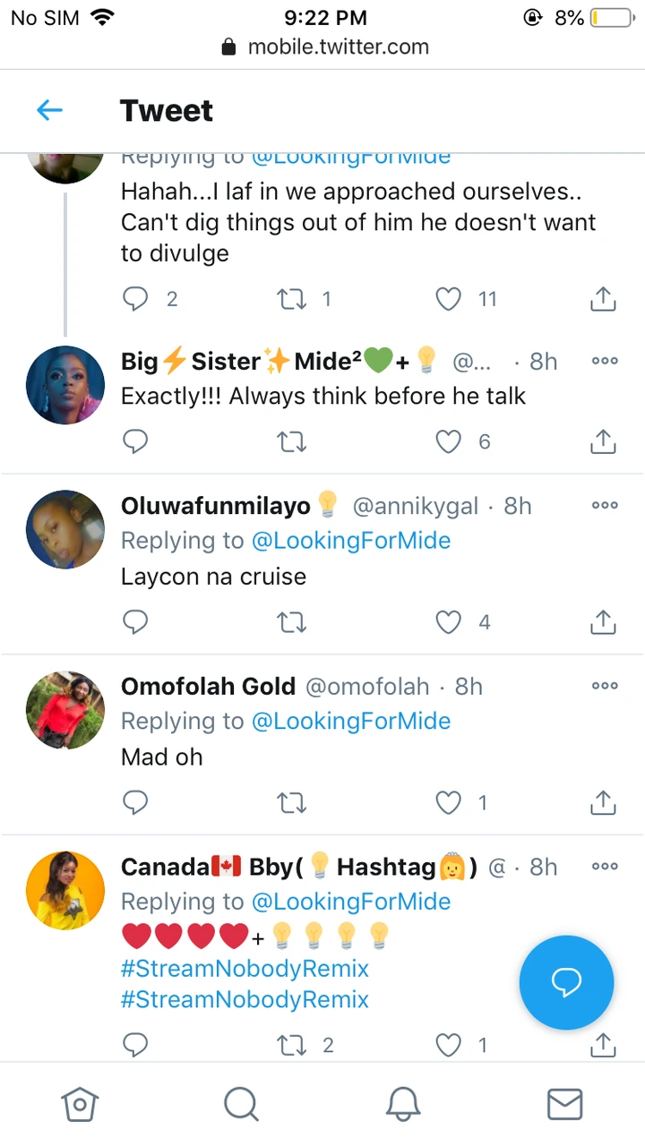Image resolution: width=645 pixels, height=1146 pixels.
Task: Like the 'Exactly!!! Always think' reply
Action: coord(448,440)
